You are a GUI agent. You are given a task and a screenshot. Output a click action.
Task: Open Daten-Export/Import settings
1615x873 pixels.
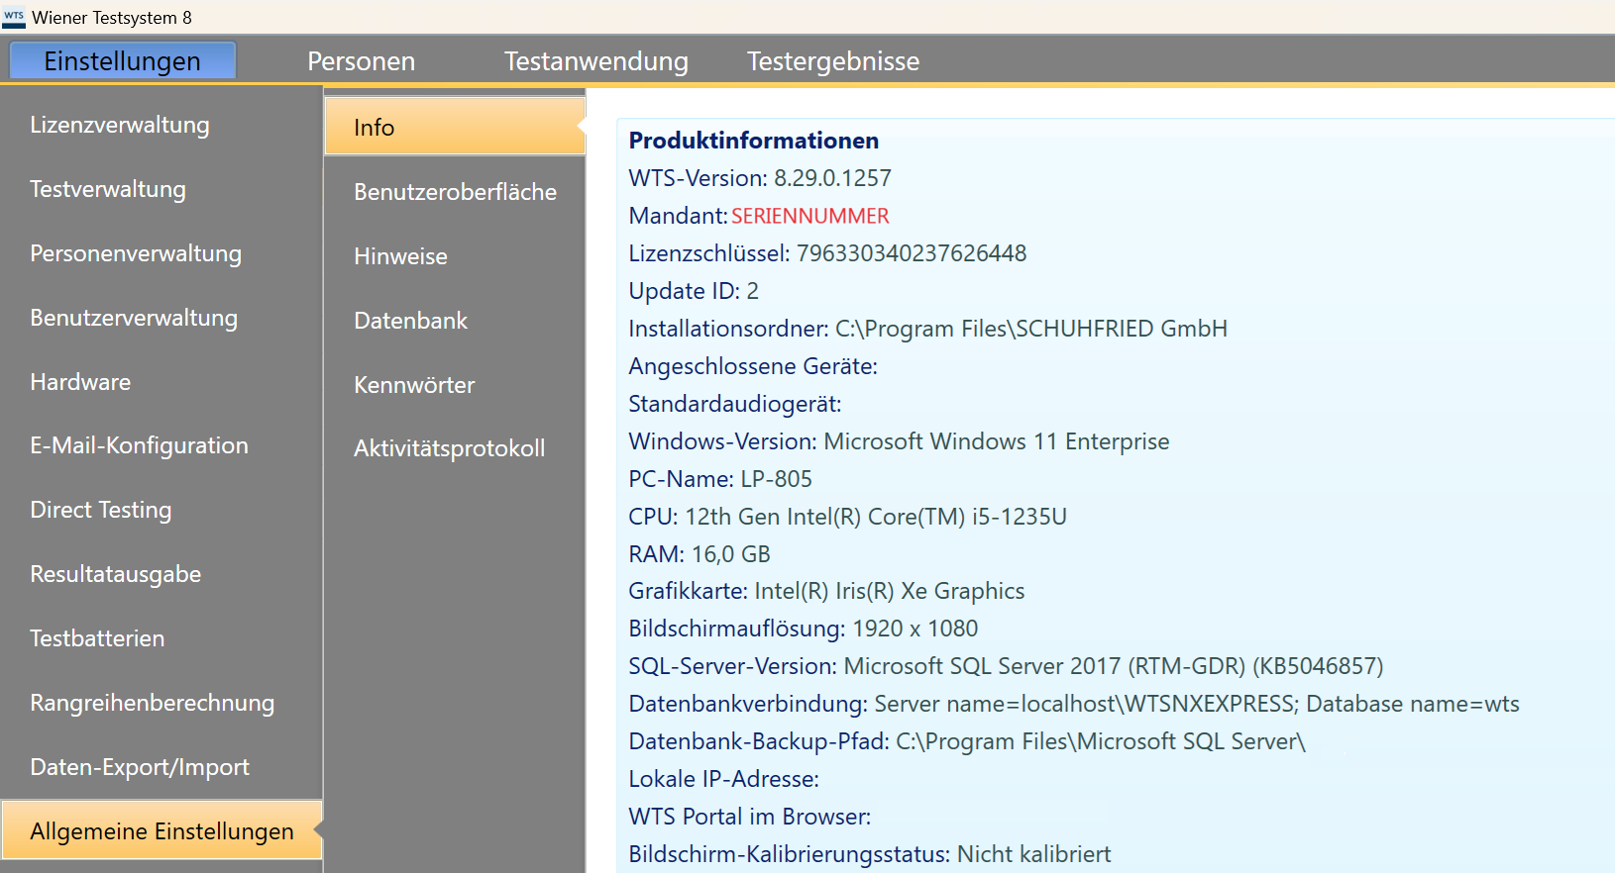pos(140,768)
